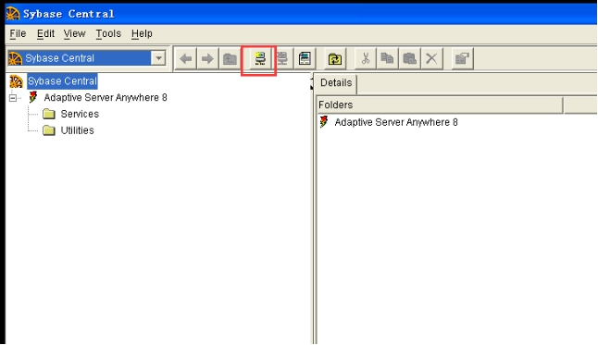Click the Forward arrow toolbar button
This screenshot has height=345, width=598.
click(208, 58)
